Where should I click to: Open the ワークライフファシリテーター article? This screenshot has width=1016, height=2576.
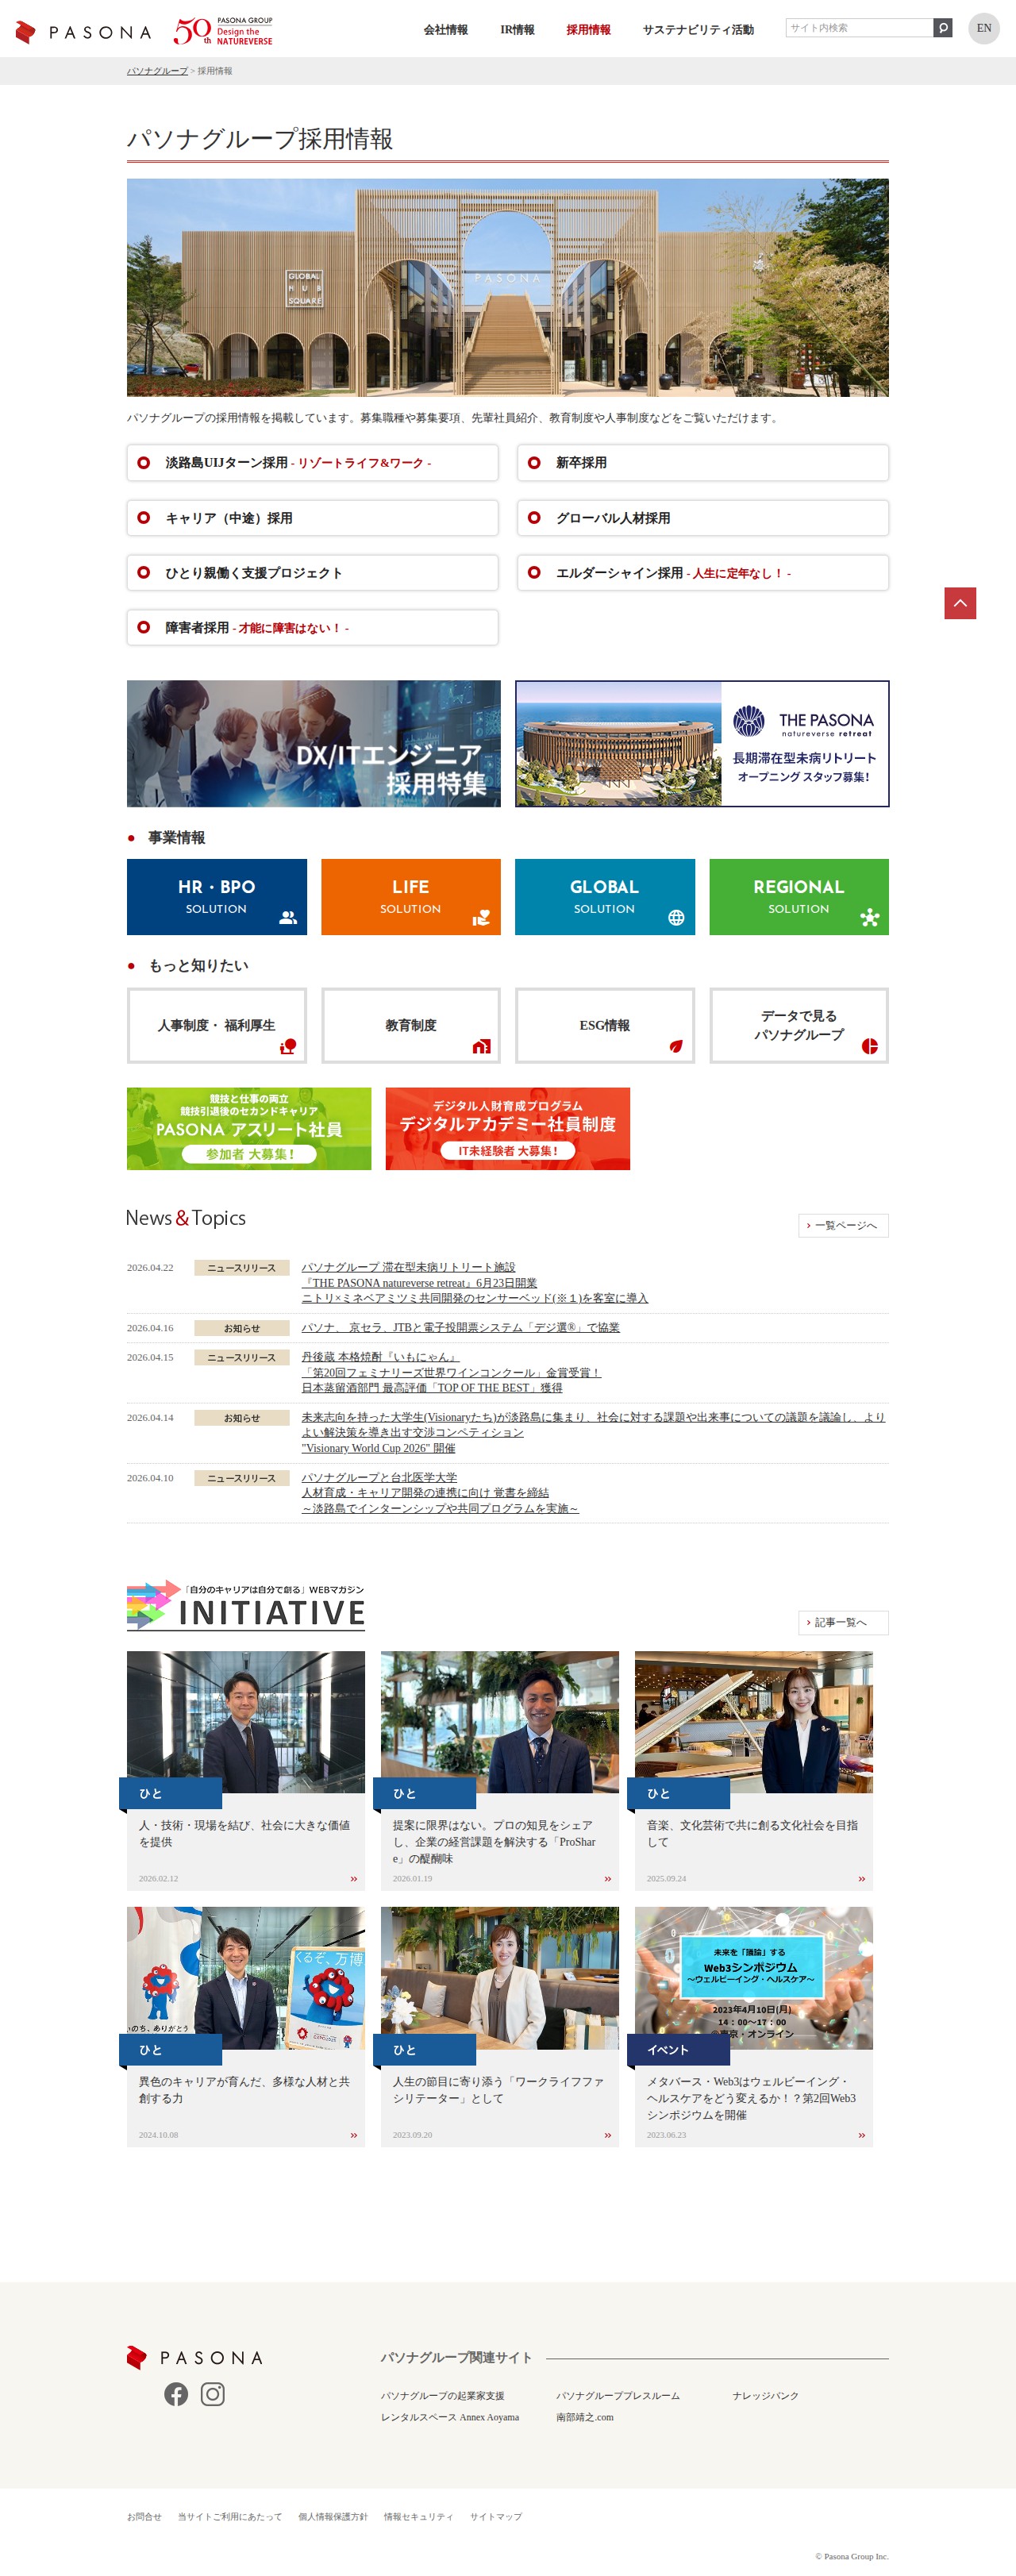(x=500, y=2026)
